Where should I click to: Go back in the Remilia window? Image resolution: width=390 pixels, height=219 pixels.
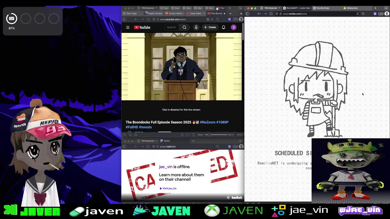259,14
